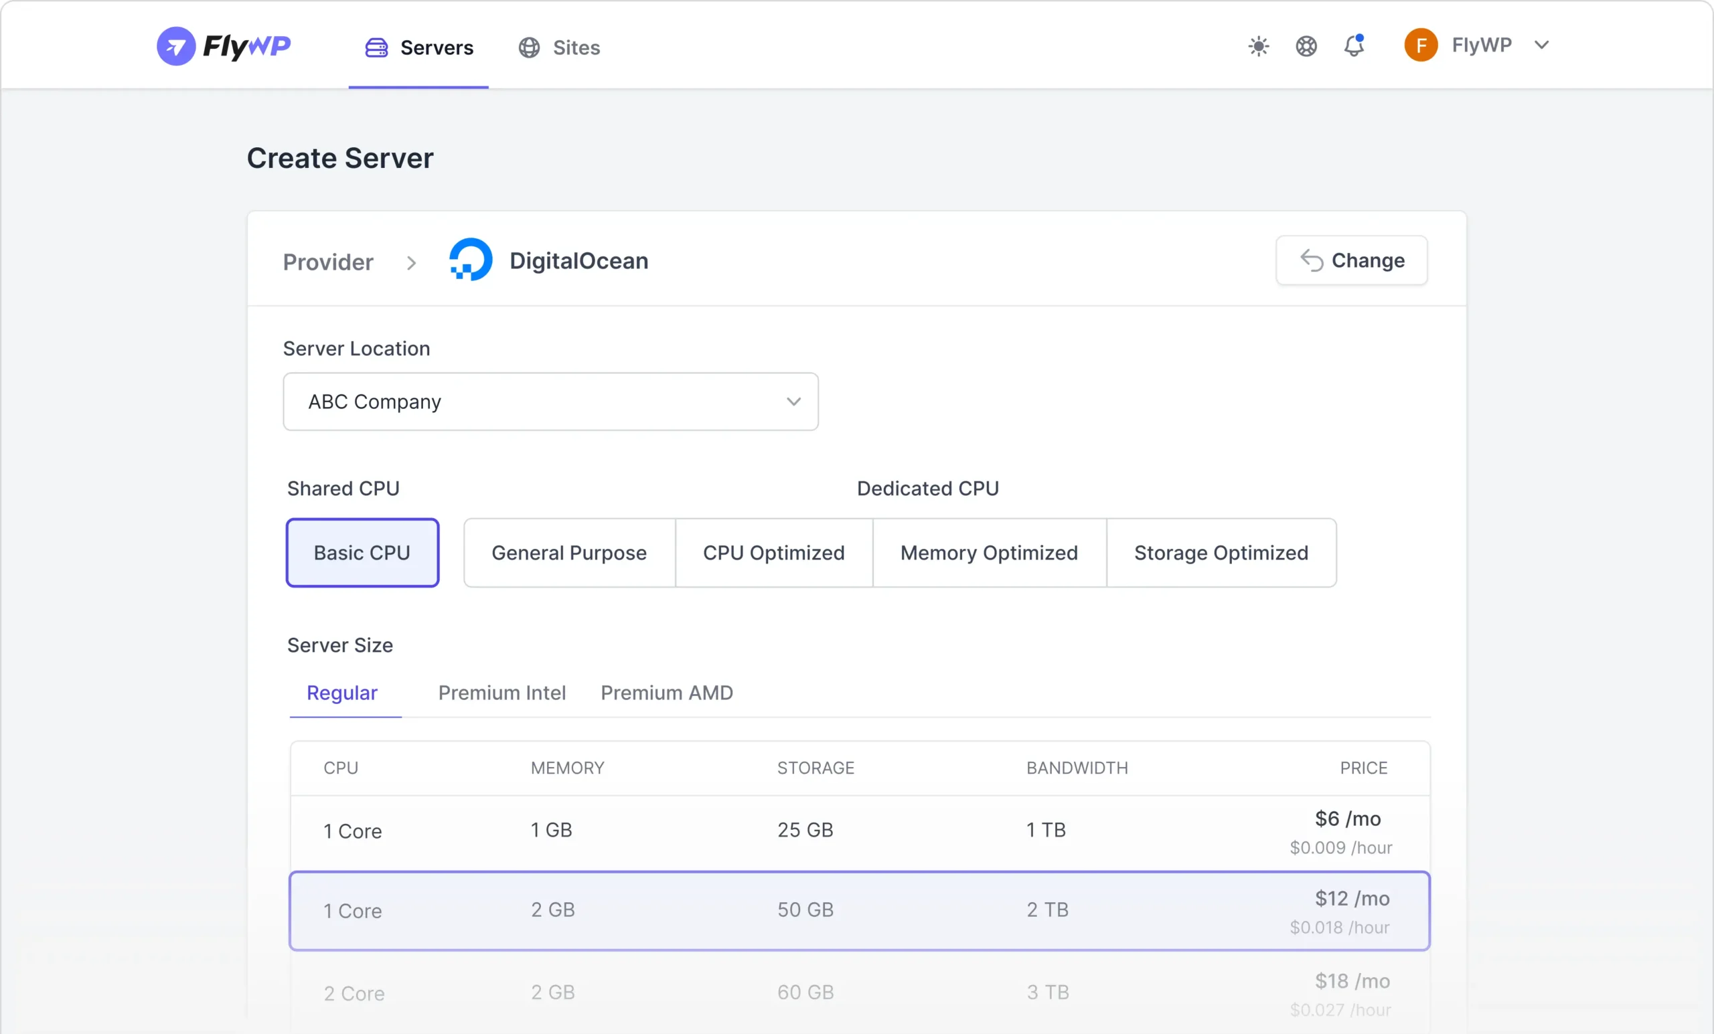The width and height of the screenshot is (1714, 1034).
Task: Switch to the Premium AMD tab
Action: [666, 693]
